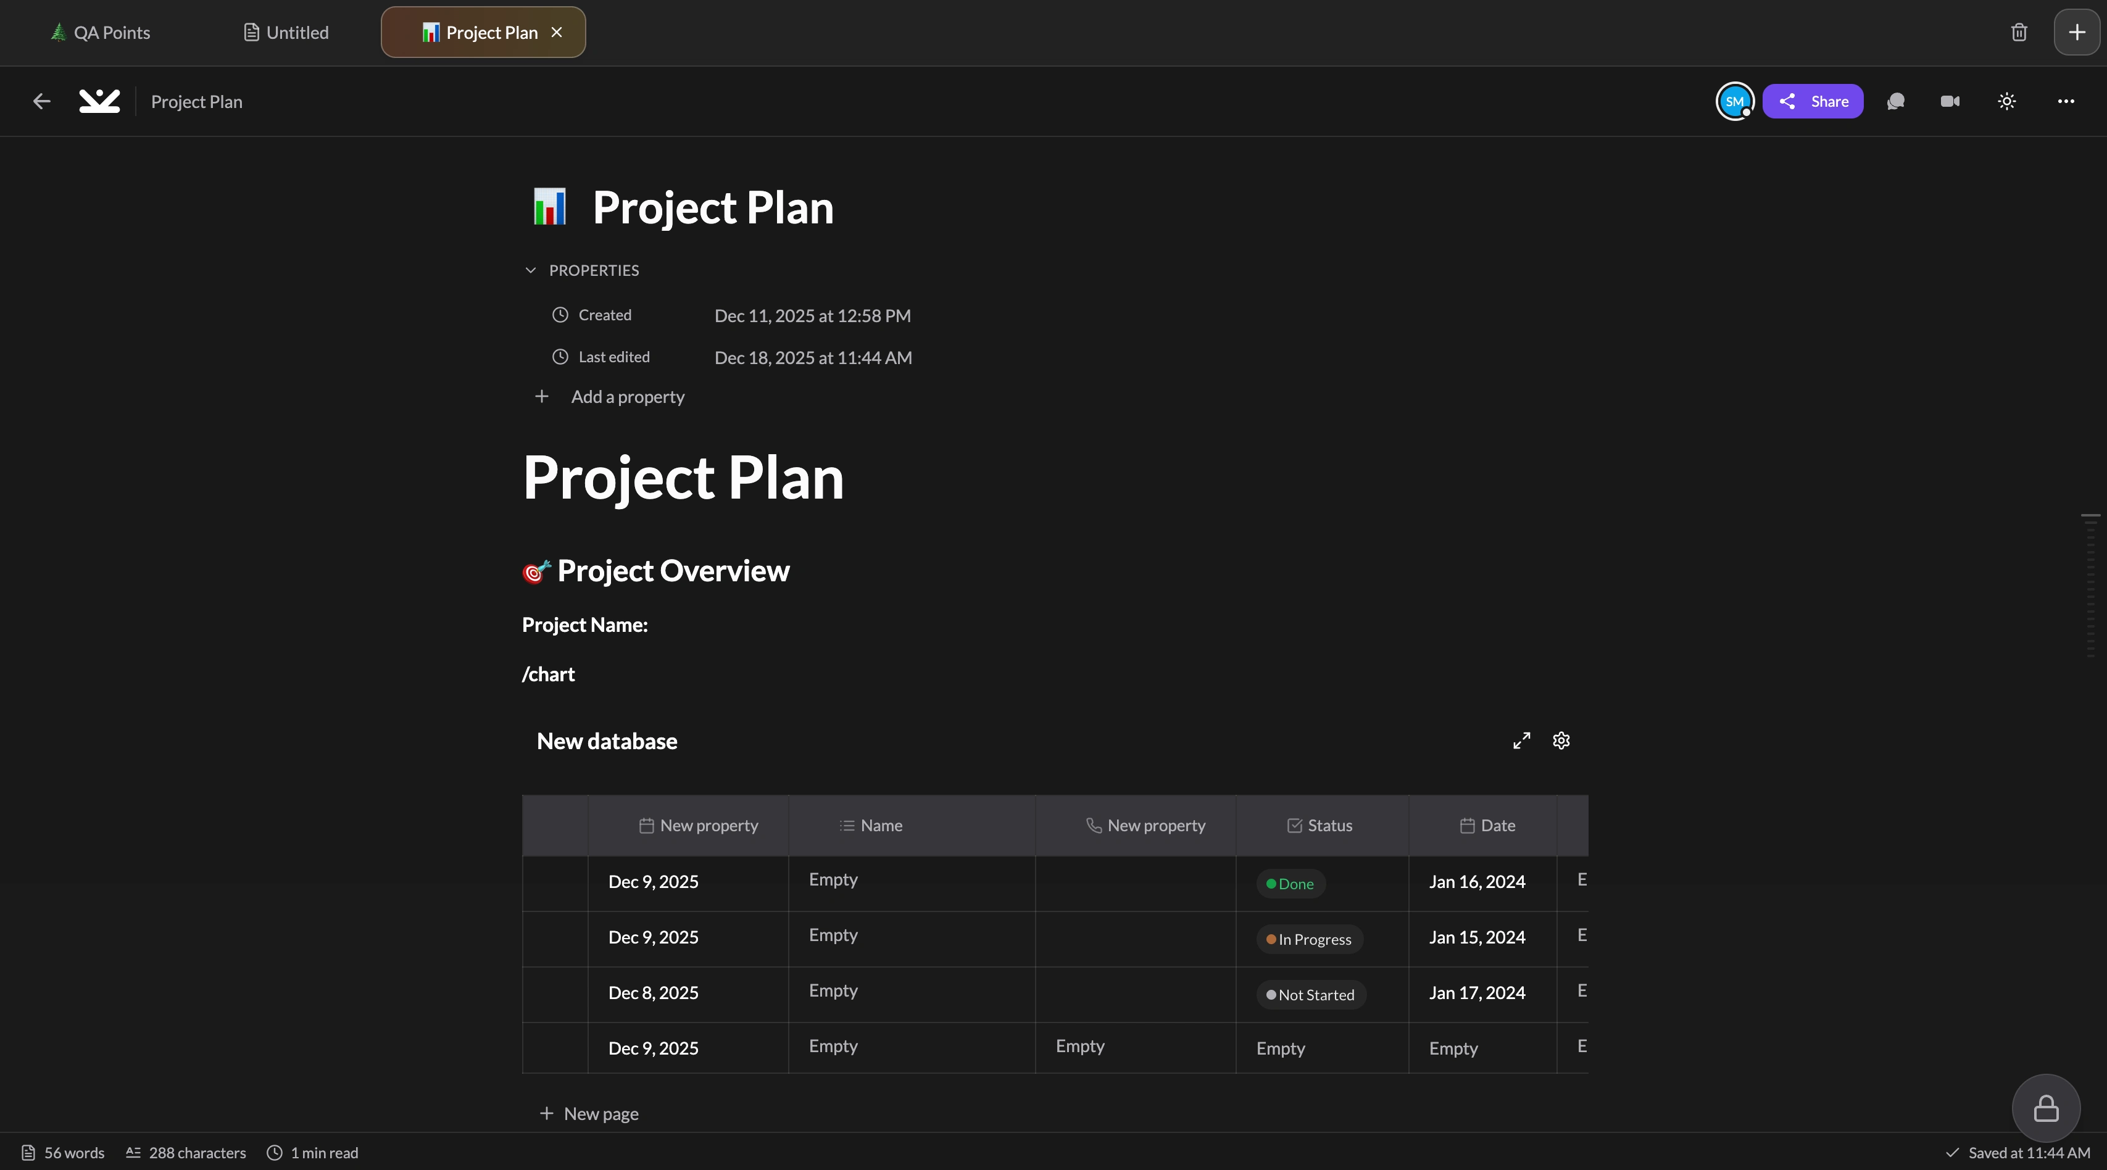Expand the New database to full view
The height and width of the screenshot is (1170, 2107).
tap(1521, 741)
